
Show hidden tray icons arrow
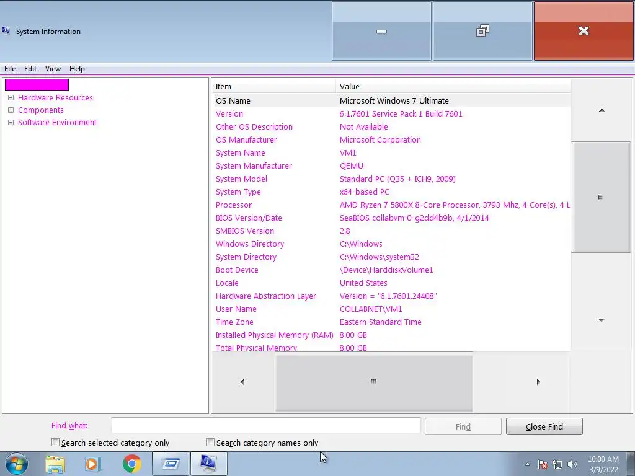coord(527,464)
